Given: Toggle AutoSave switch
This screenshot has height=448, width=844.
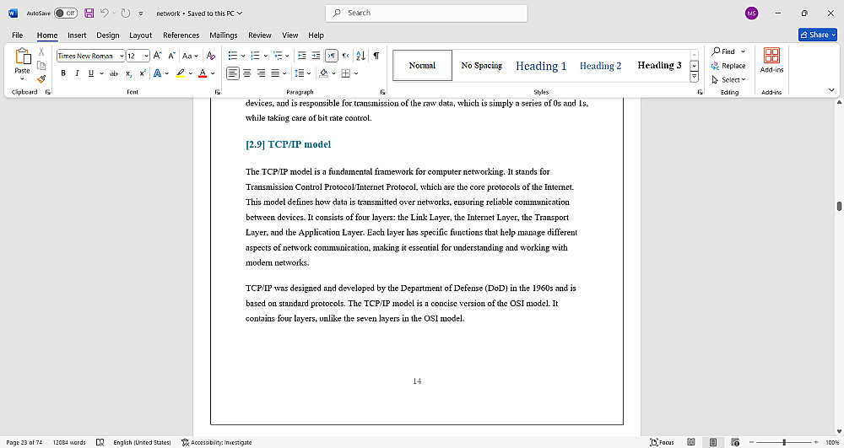Looking at the screenshot, I should tap(66, 13).
